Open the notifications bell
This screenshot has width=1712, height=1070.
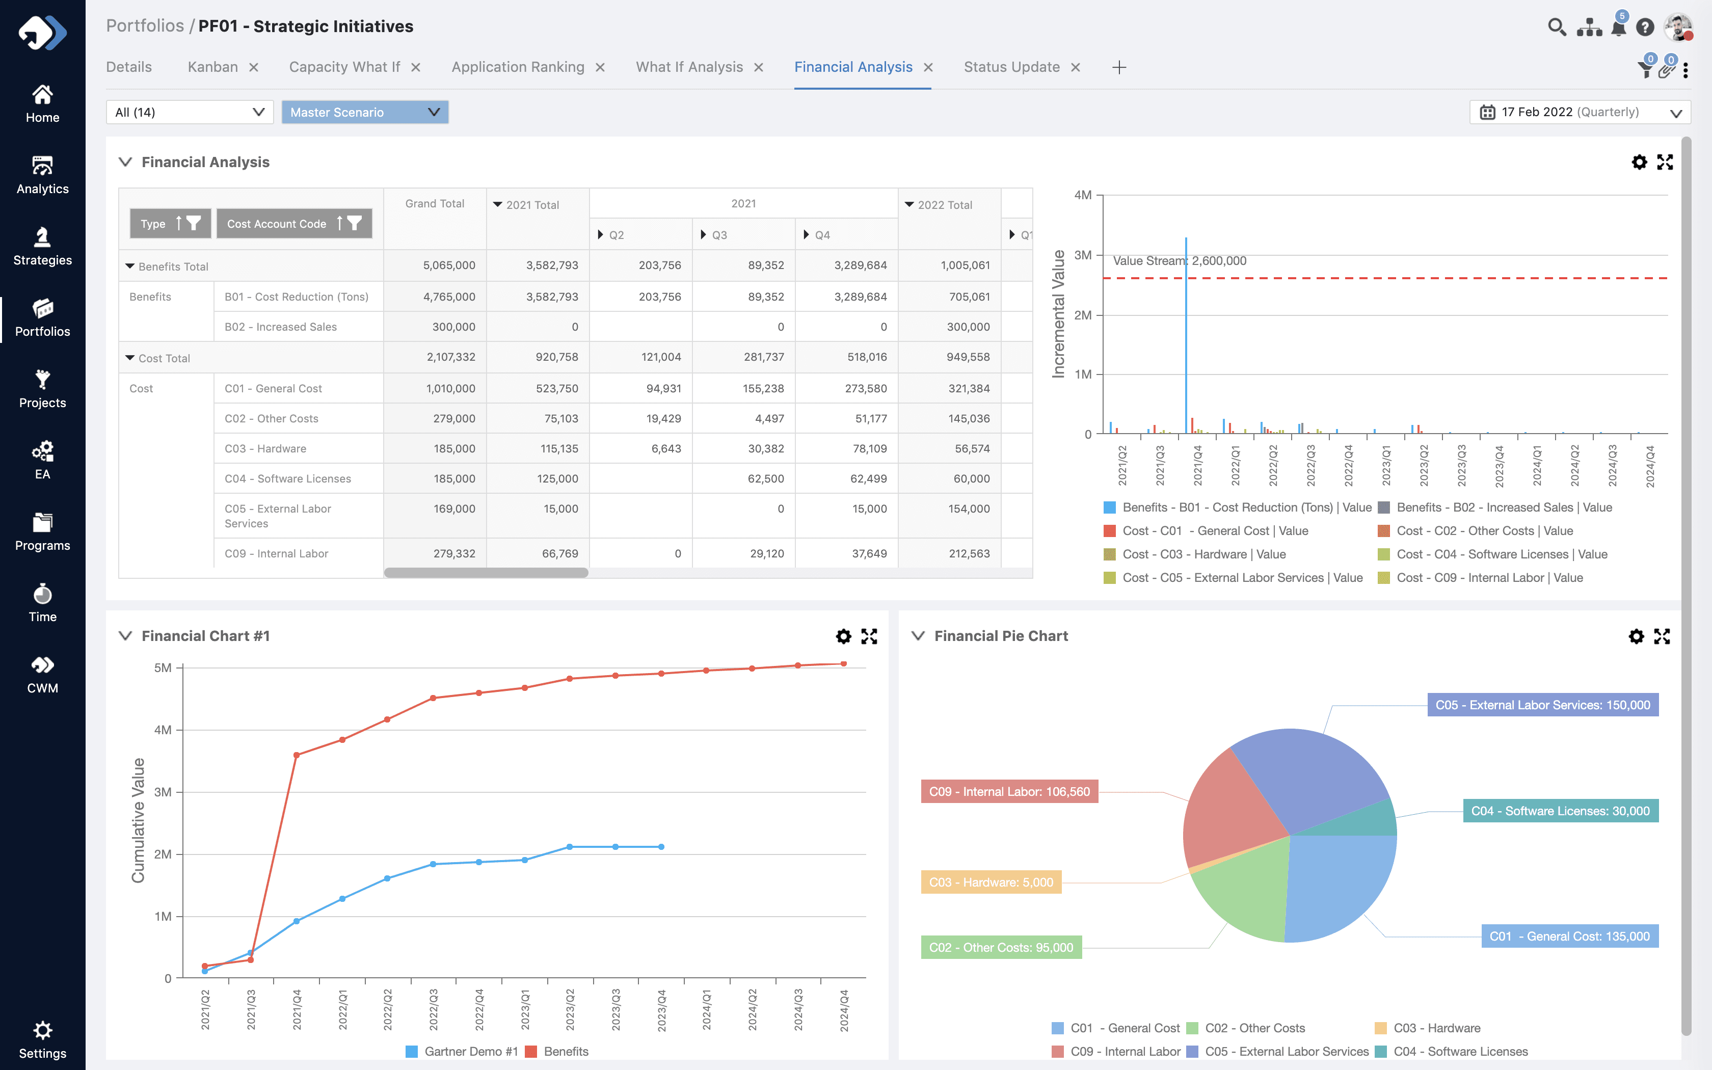click(x=1619, y=28)
